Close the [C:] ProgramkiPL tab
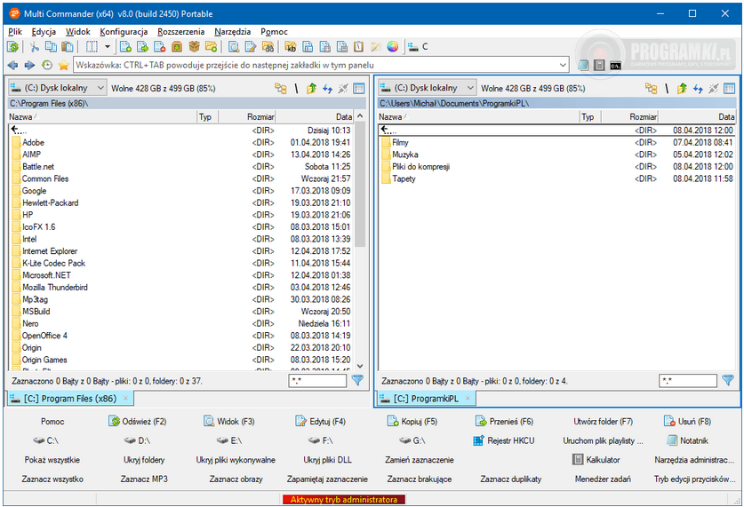The height and width of the screenshot is (507, 744). [468, 399]
